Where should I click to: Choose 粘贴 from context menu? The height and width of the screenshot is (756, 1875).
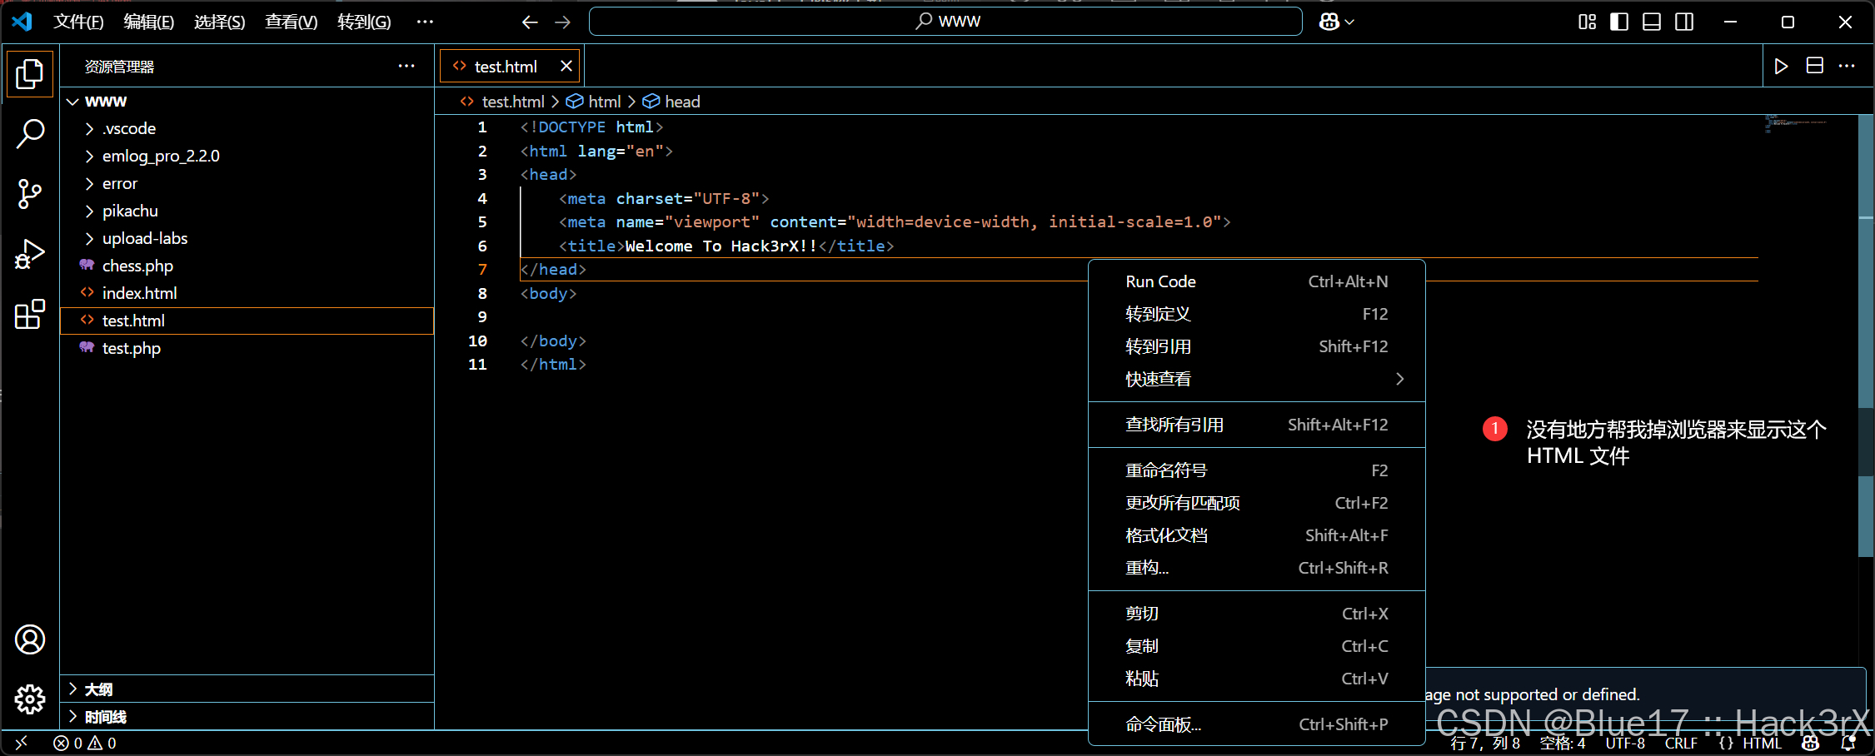[x=1257, y=679]
